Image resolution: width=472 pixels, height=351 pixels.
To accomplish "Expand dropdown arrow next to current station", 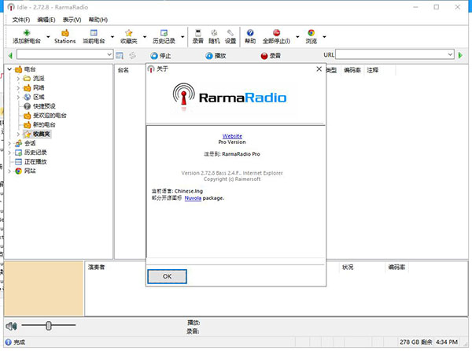I will coord(112,37).
